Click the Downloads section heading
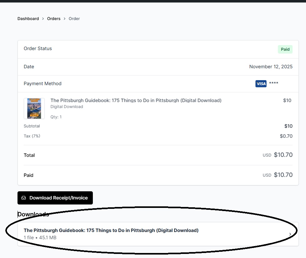This screenshot has width=306, height=258. [33, 214]
